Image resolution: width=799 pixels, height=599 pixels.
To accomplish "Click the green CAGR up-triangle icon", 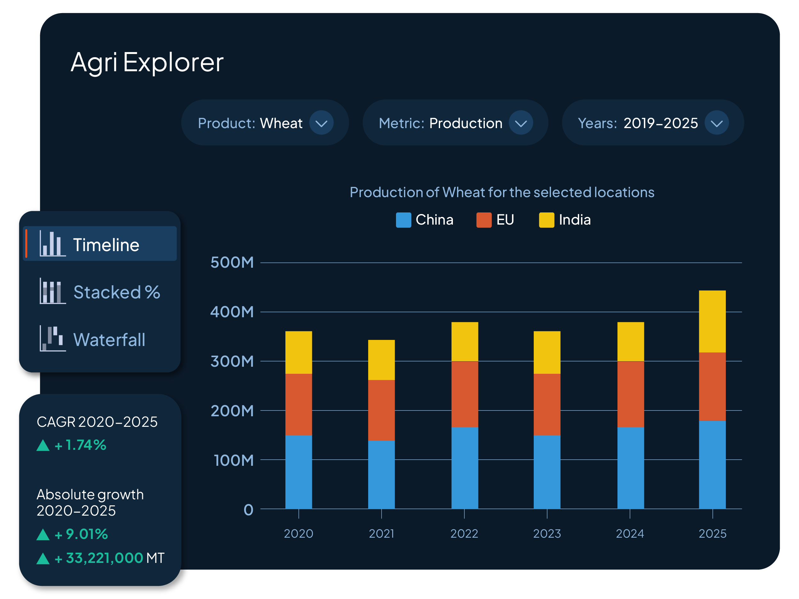I will click(x=43, y=446).
